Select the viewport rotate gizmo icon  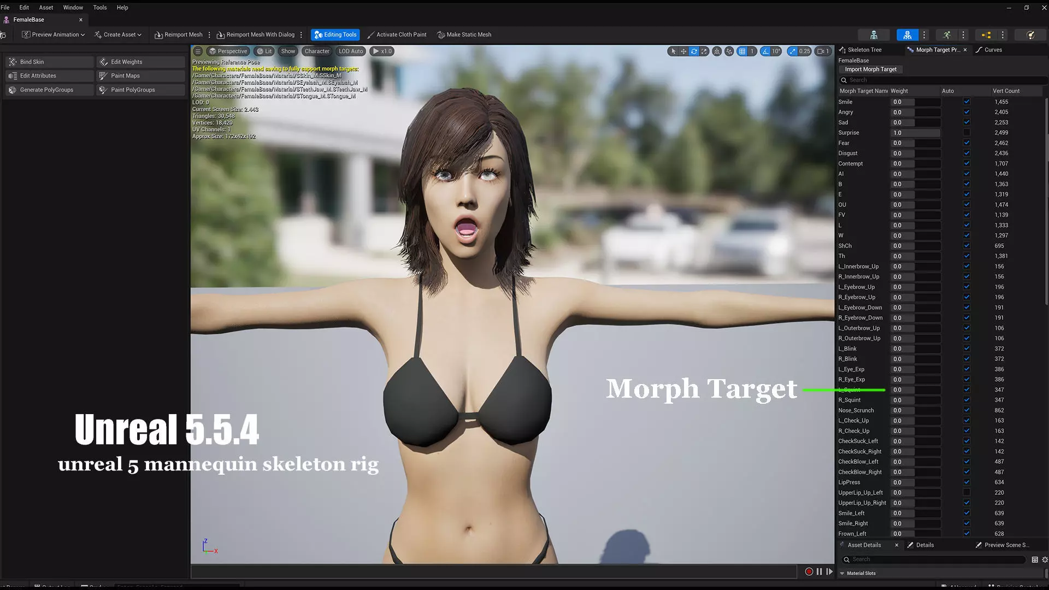[x=694, y=51]
